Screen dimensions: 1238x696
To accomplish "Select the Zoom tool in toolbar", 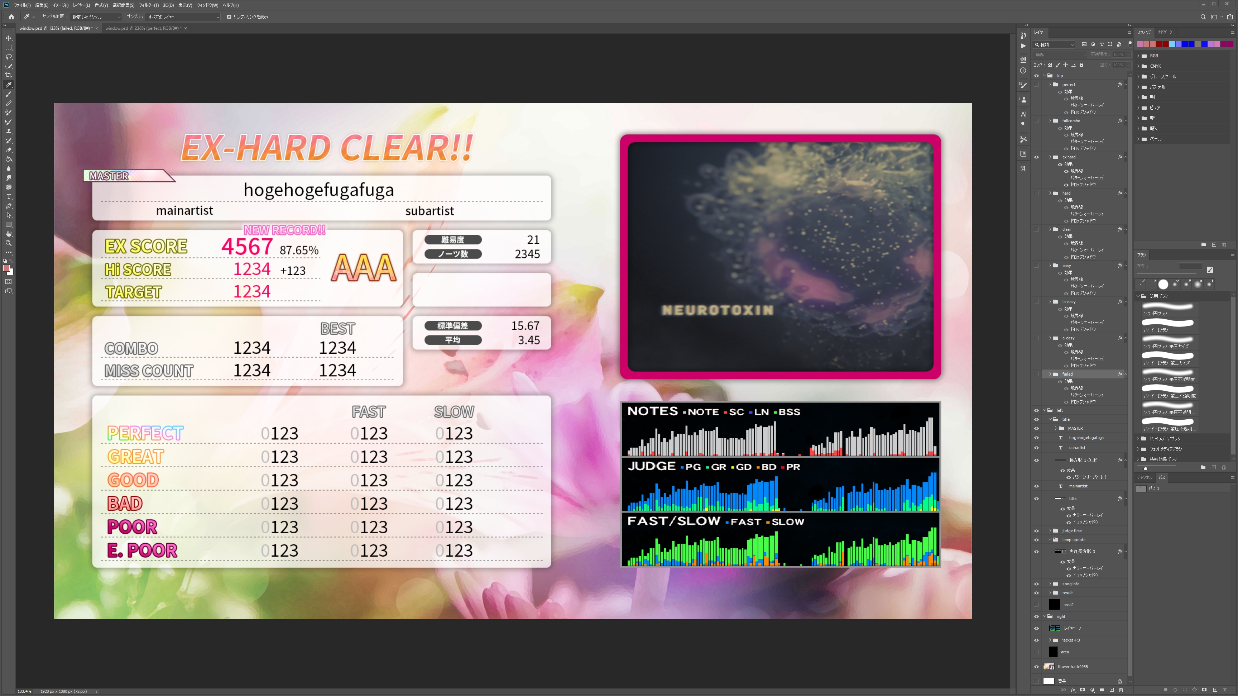I will click(9, 243).
